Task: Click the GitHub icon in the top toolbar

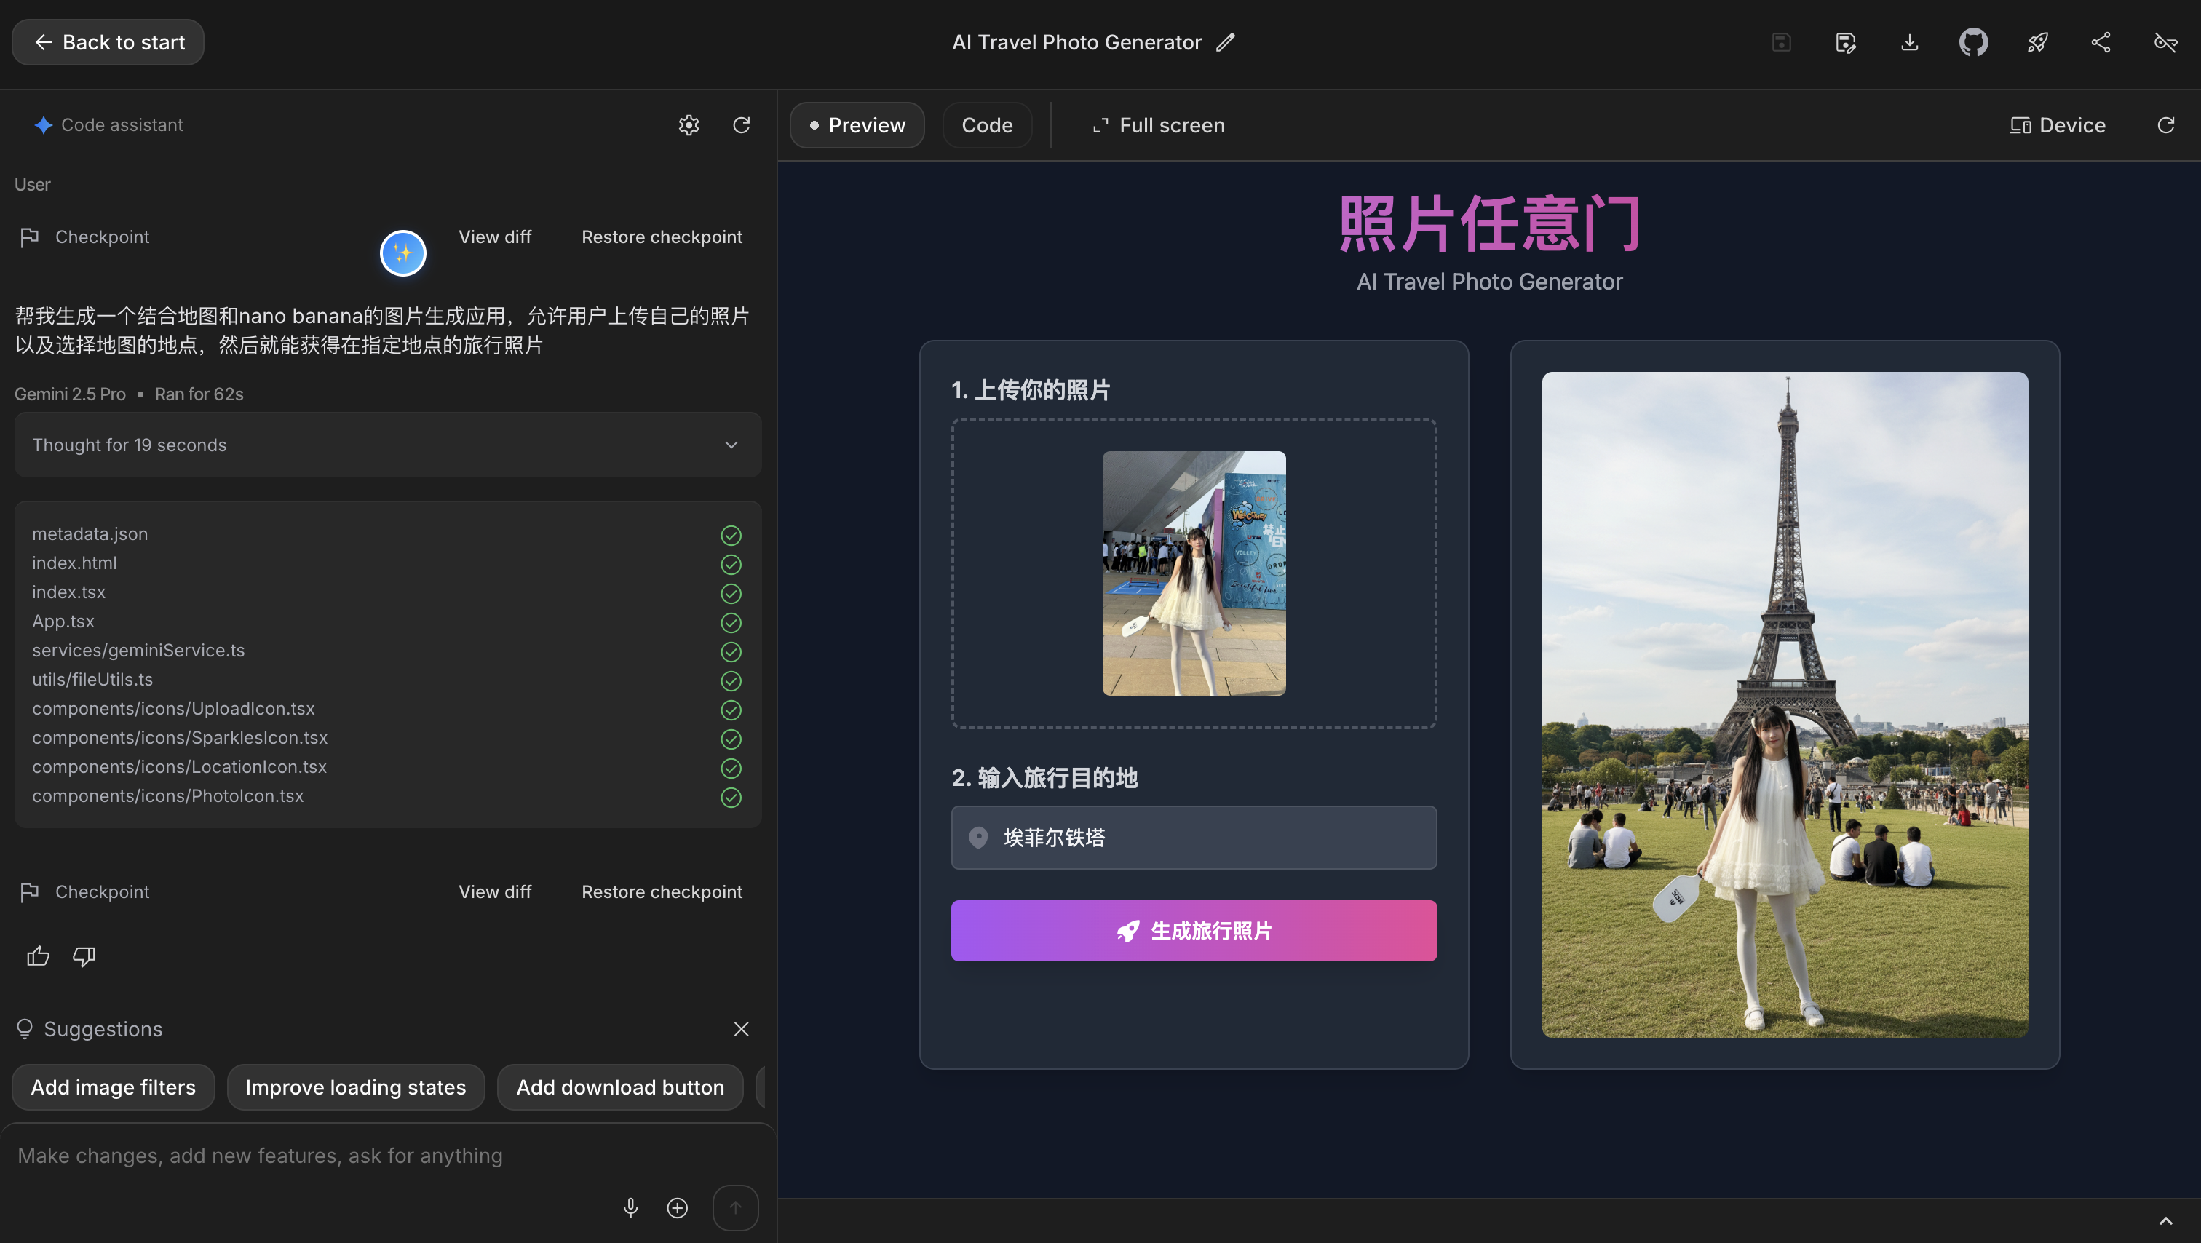Action: [x=1973, y=42]
